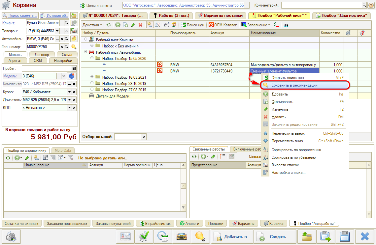This screenshot has height=245, width=376.
Task: Click the Клиент: link
Action: point(9,23)
